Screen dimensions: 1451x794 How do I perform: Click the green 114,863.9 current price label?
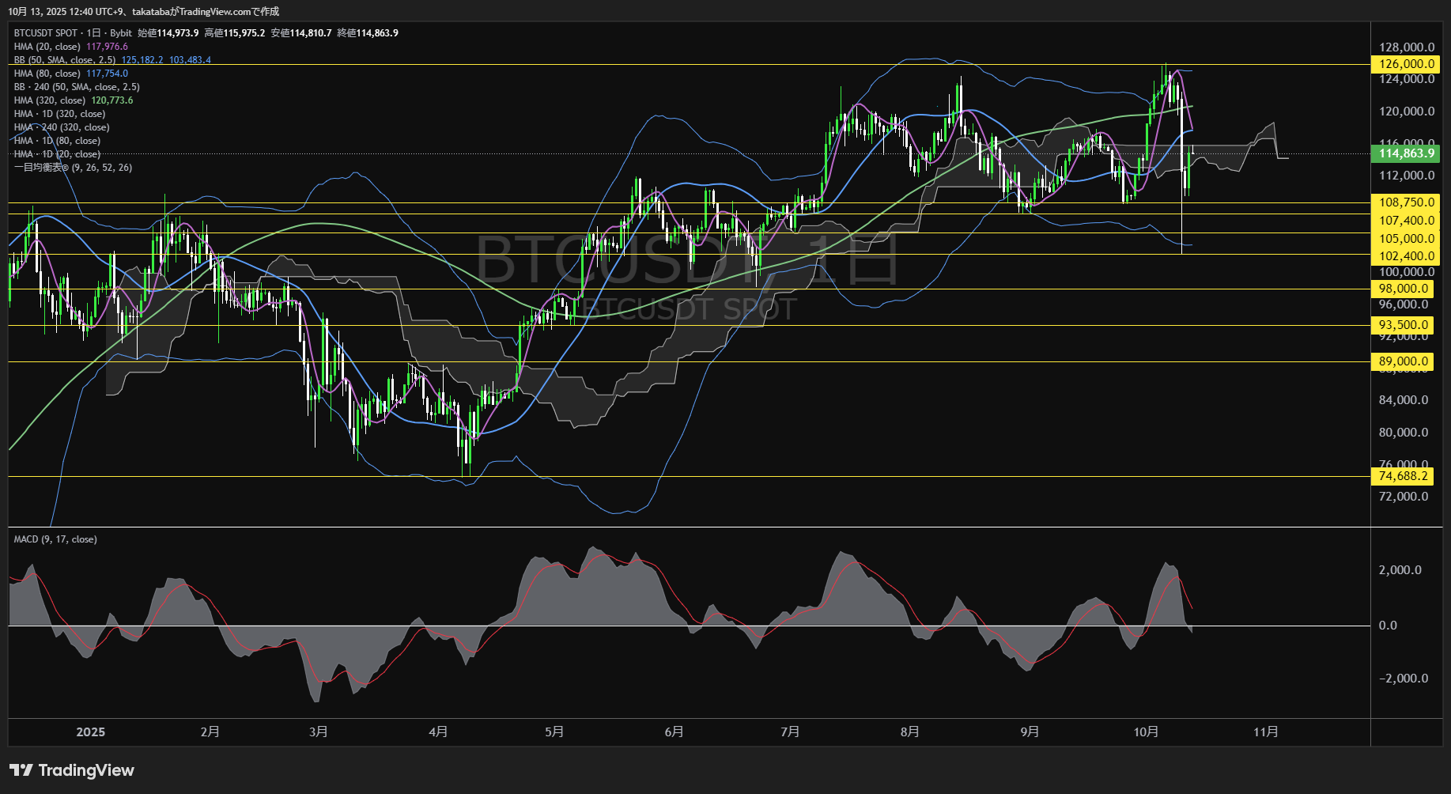(1406, 153)
